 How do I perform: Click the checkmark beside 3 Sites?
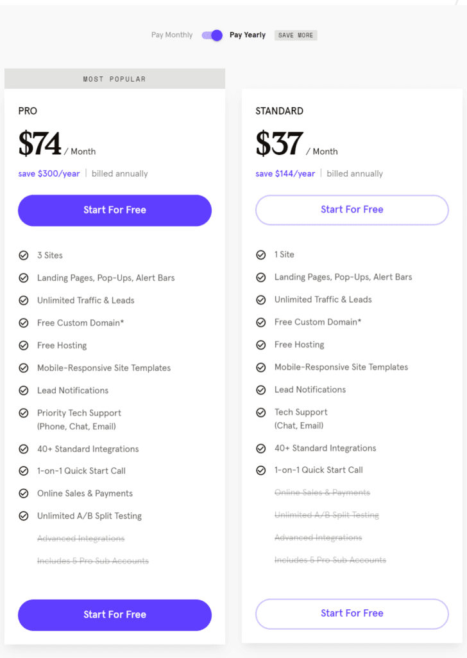click(23, 255)
